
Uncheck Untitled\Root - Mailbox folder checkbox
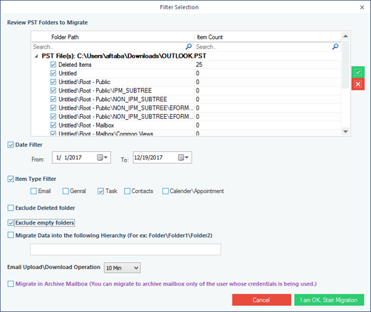point(53,125)
